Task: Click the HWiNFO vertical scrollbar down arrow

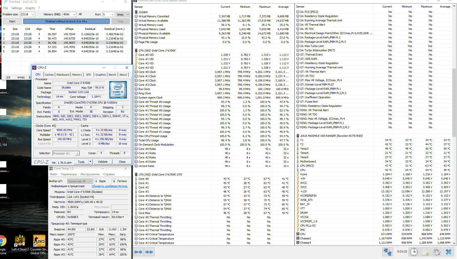Action: coord(454,243)
